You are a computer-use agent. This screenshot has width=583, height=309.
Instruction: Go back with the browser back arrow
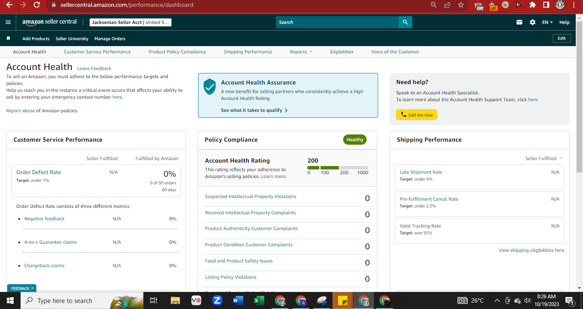[9, 5]
